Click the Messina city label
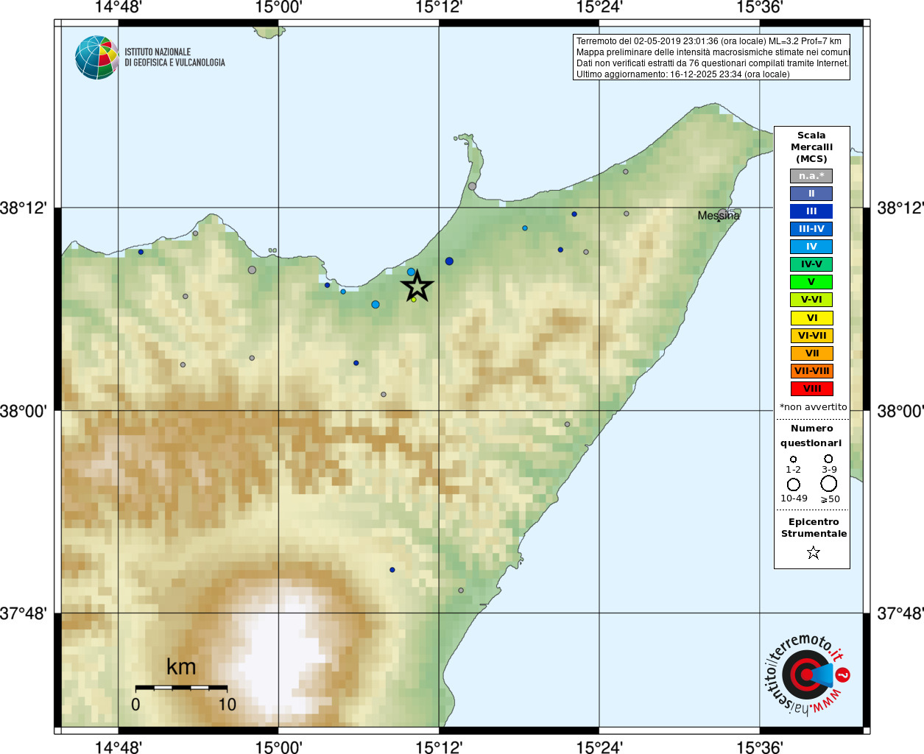 pyautogui.click(x=719, y=216)
